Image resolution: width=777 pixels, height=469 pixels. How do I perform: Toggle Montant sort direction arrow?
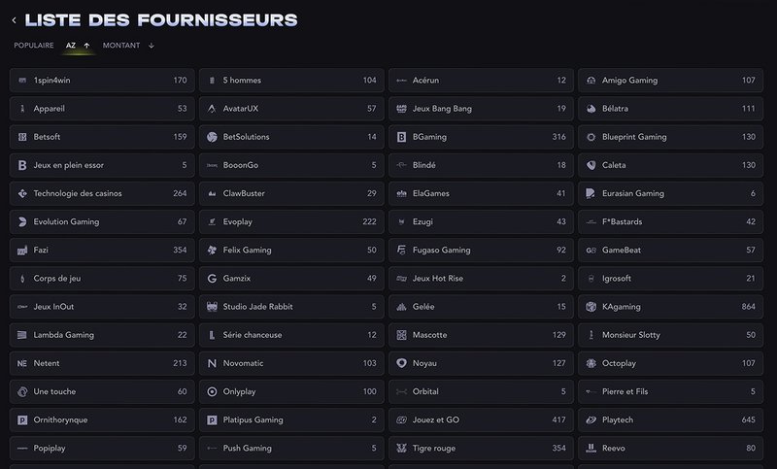[151, 46]
